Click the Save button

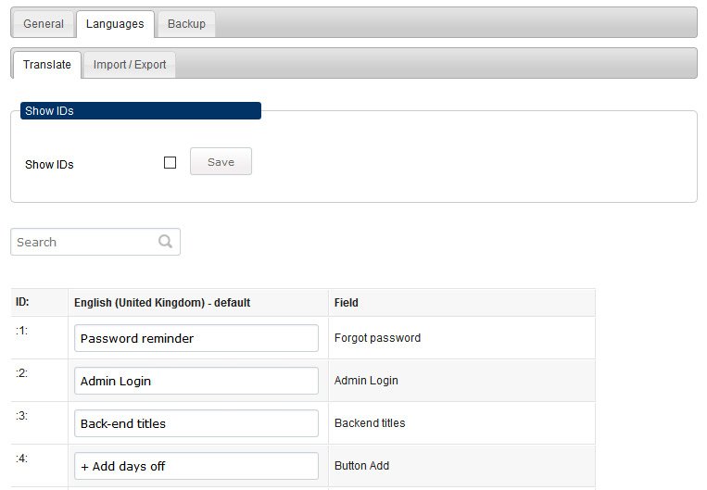[x=221, y=161]
